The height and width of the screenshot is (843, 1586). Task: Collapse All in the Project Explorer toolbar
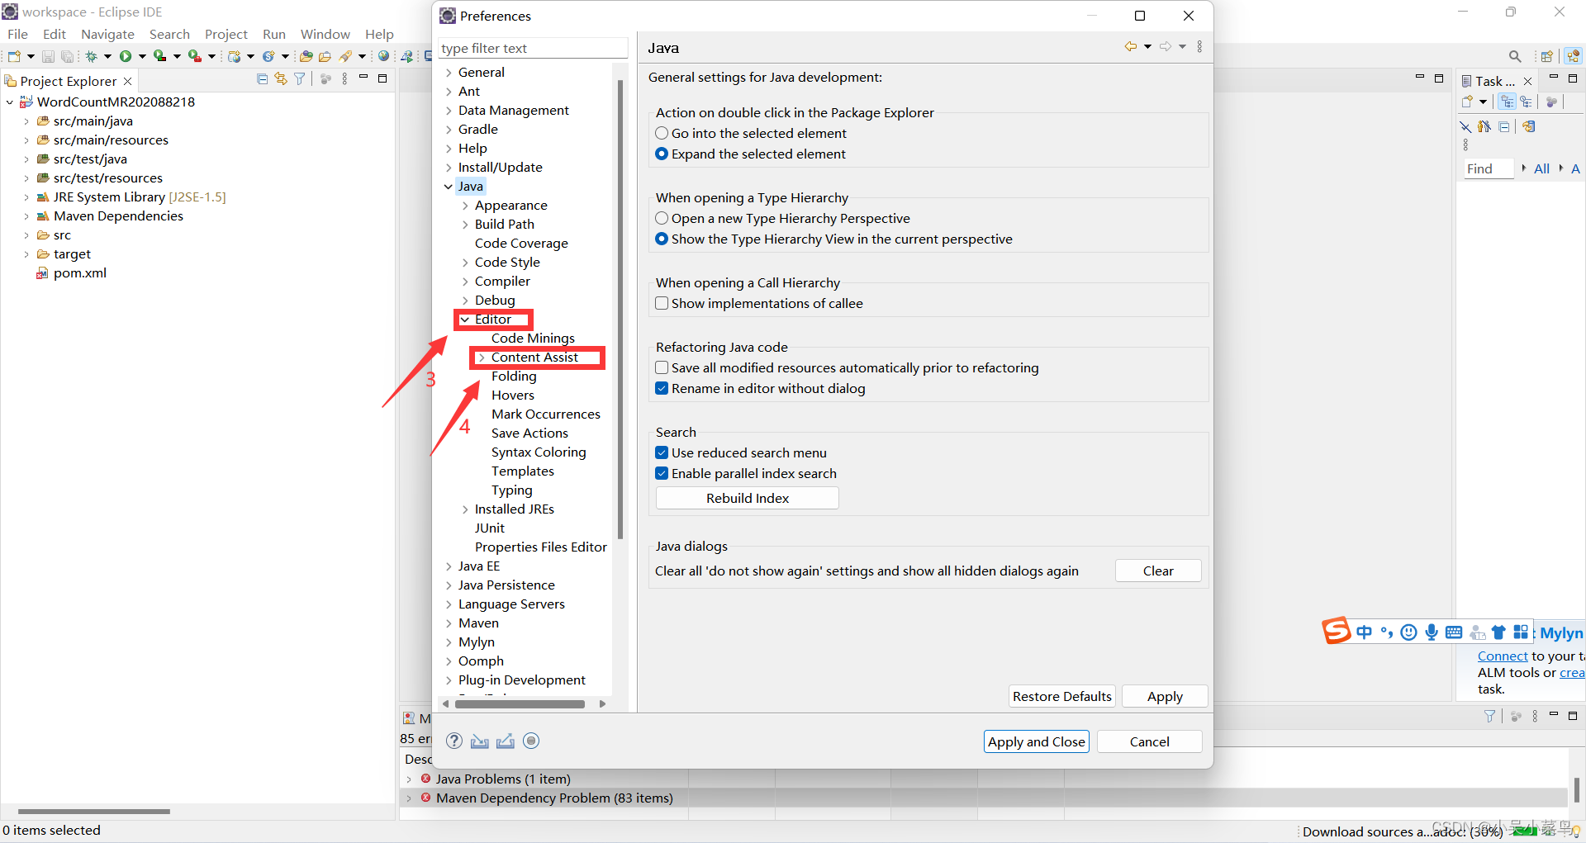click(x=262, y=78)
